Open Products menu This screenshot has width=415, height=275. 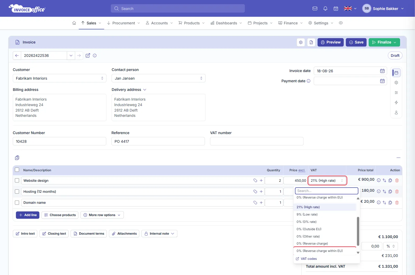click(191, 23)
